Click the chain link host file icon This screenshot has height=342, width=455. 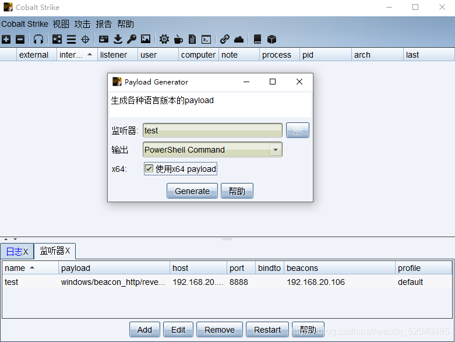point(225,39)
